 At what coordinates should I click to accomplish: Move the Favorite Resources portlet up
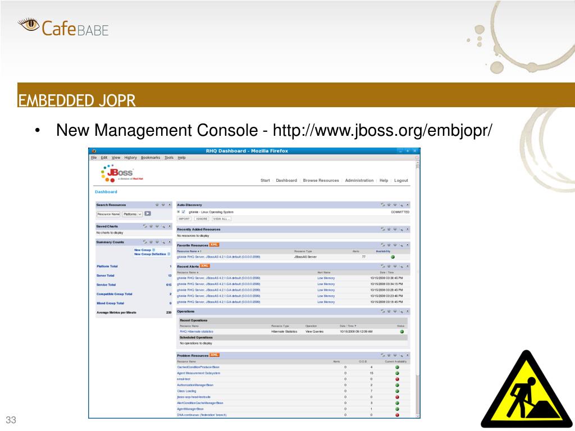pyautogui.click(x=389, y=245)
